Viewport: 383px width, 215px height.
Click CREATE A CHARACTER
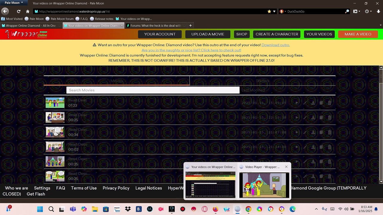click(277, 34)
